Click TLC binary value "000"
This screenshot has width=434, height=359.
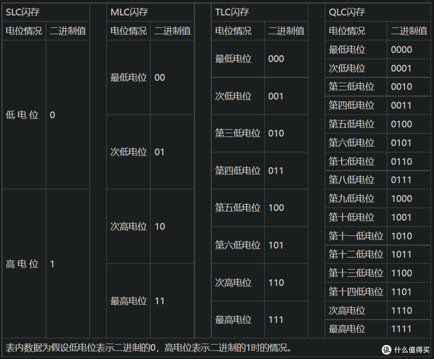coord(276,59)
